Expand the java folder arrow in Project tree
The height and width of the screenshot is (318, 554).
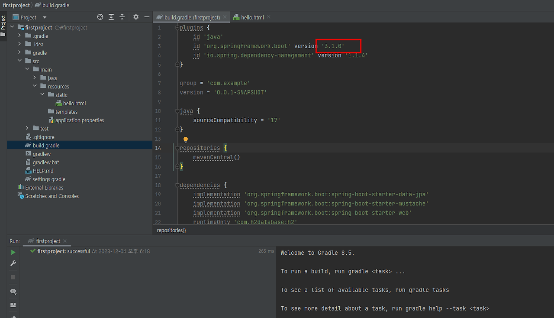pyautogui.click(x=35, y=78)
